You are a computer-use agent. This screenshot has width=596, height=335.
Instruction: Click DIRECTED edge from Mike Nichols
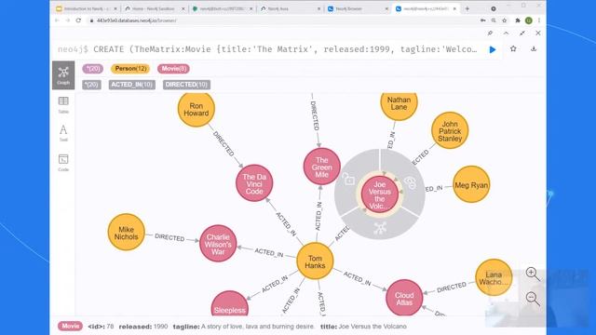[169, 237]
